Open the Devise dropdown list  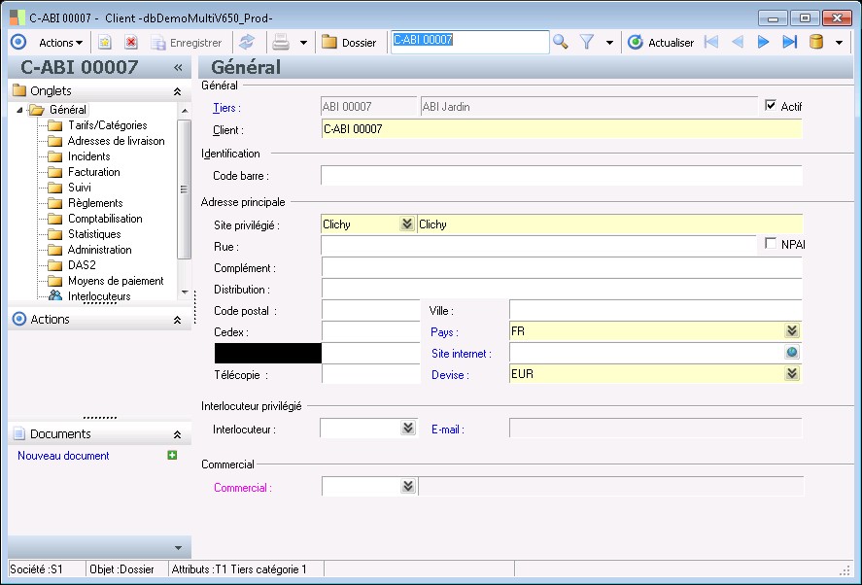click(x=792, y=374)
